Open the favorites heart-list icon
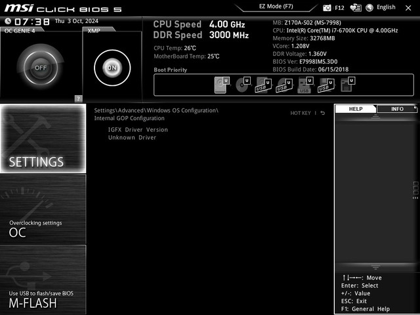Viewport: 420px width, 315px height. pos(356,8)
